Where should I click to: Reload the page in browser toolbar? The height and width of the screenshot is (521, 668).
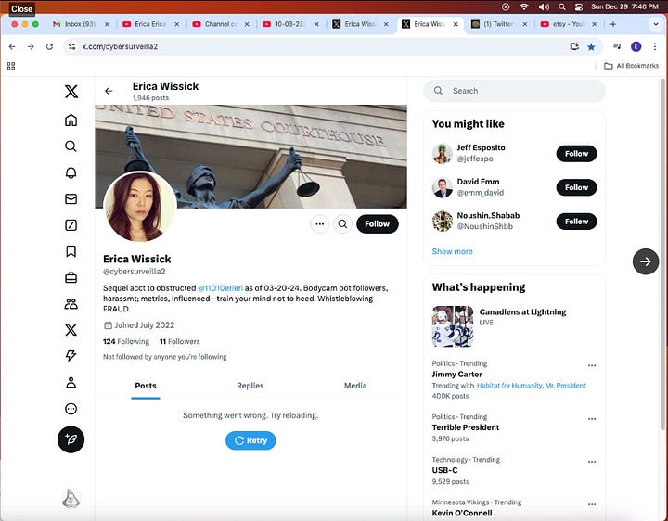(x=49, y=47)
